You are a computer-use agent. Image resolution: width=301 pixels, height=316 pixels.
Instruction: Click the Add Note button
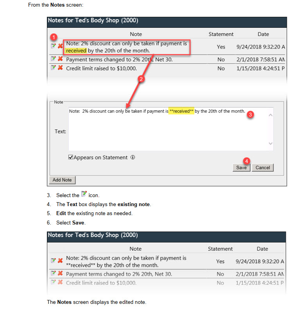62,180
